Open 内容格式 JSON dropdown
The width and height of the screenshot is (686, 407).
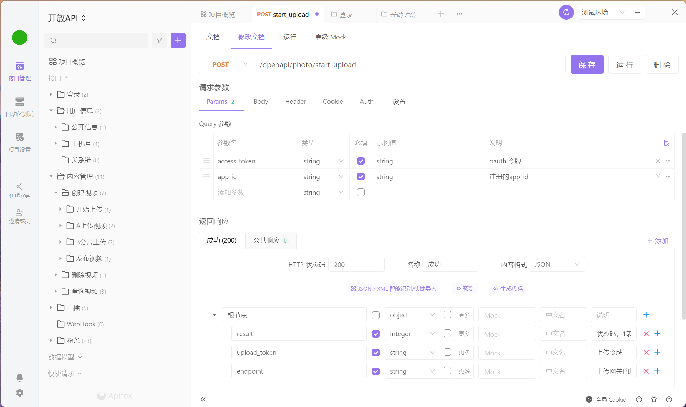click(x=557, y=264)
